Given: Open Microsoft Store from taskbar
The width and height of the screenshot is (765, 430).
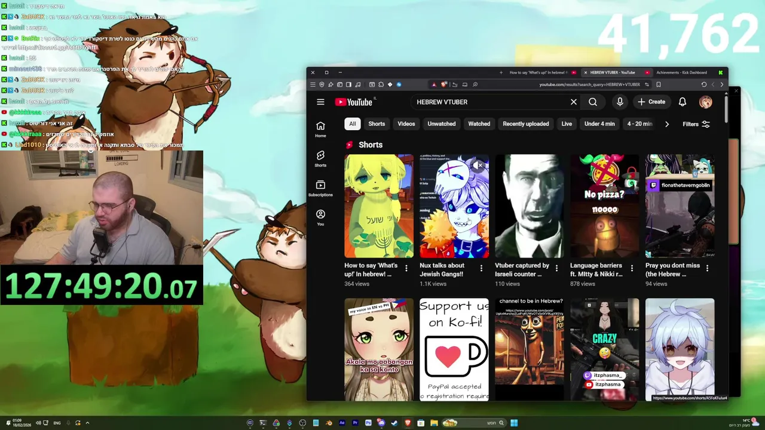Looking at the screenshot, I should point(421,423).
